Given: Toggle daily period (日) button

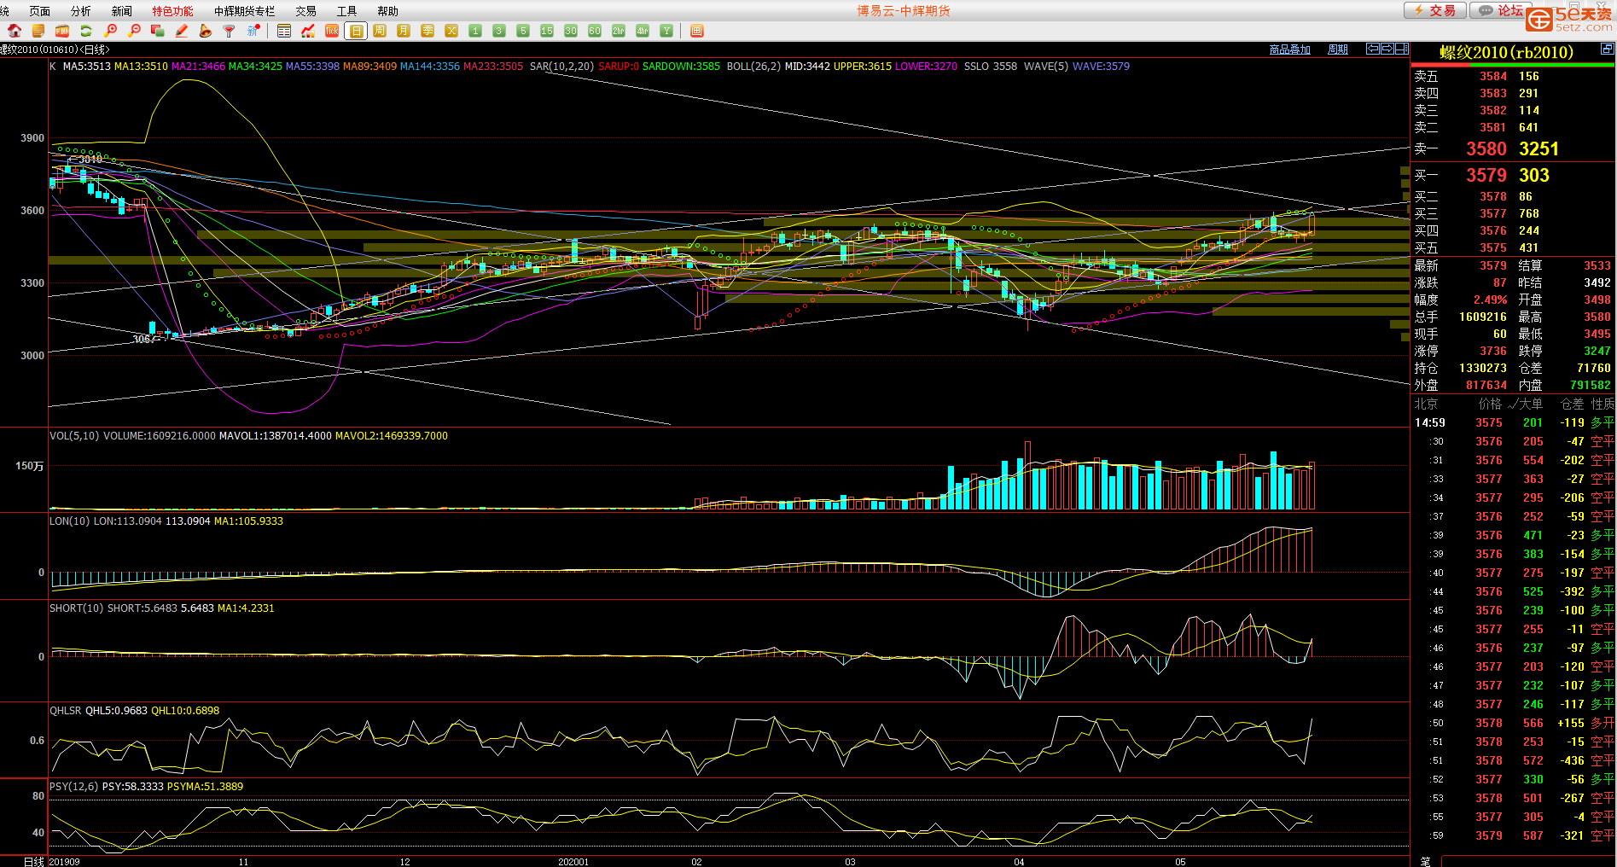Looking at the screenshot, I should click(x=356, y=31).
